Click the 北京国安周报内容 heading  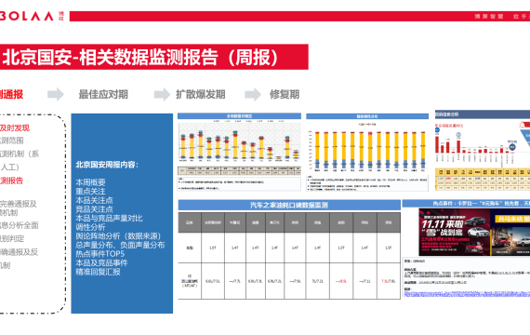click(x=107, y=165)
